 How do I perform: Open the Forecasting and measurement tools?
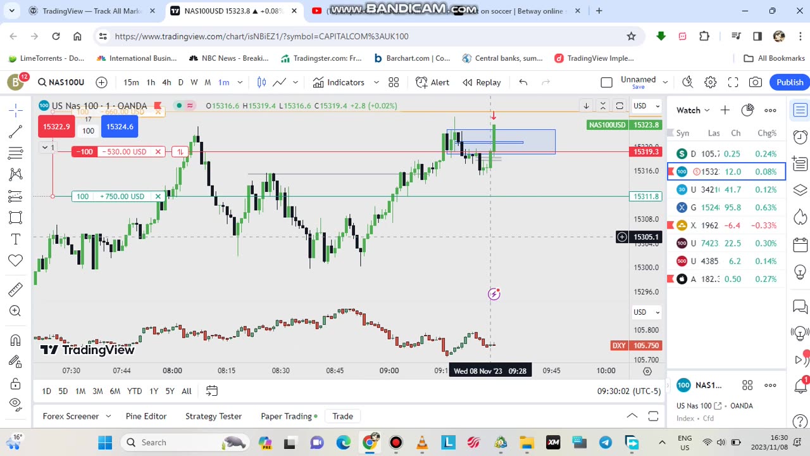coord(16,196)
